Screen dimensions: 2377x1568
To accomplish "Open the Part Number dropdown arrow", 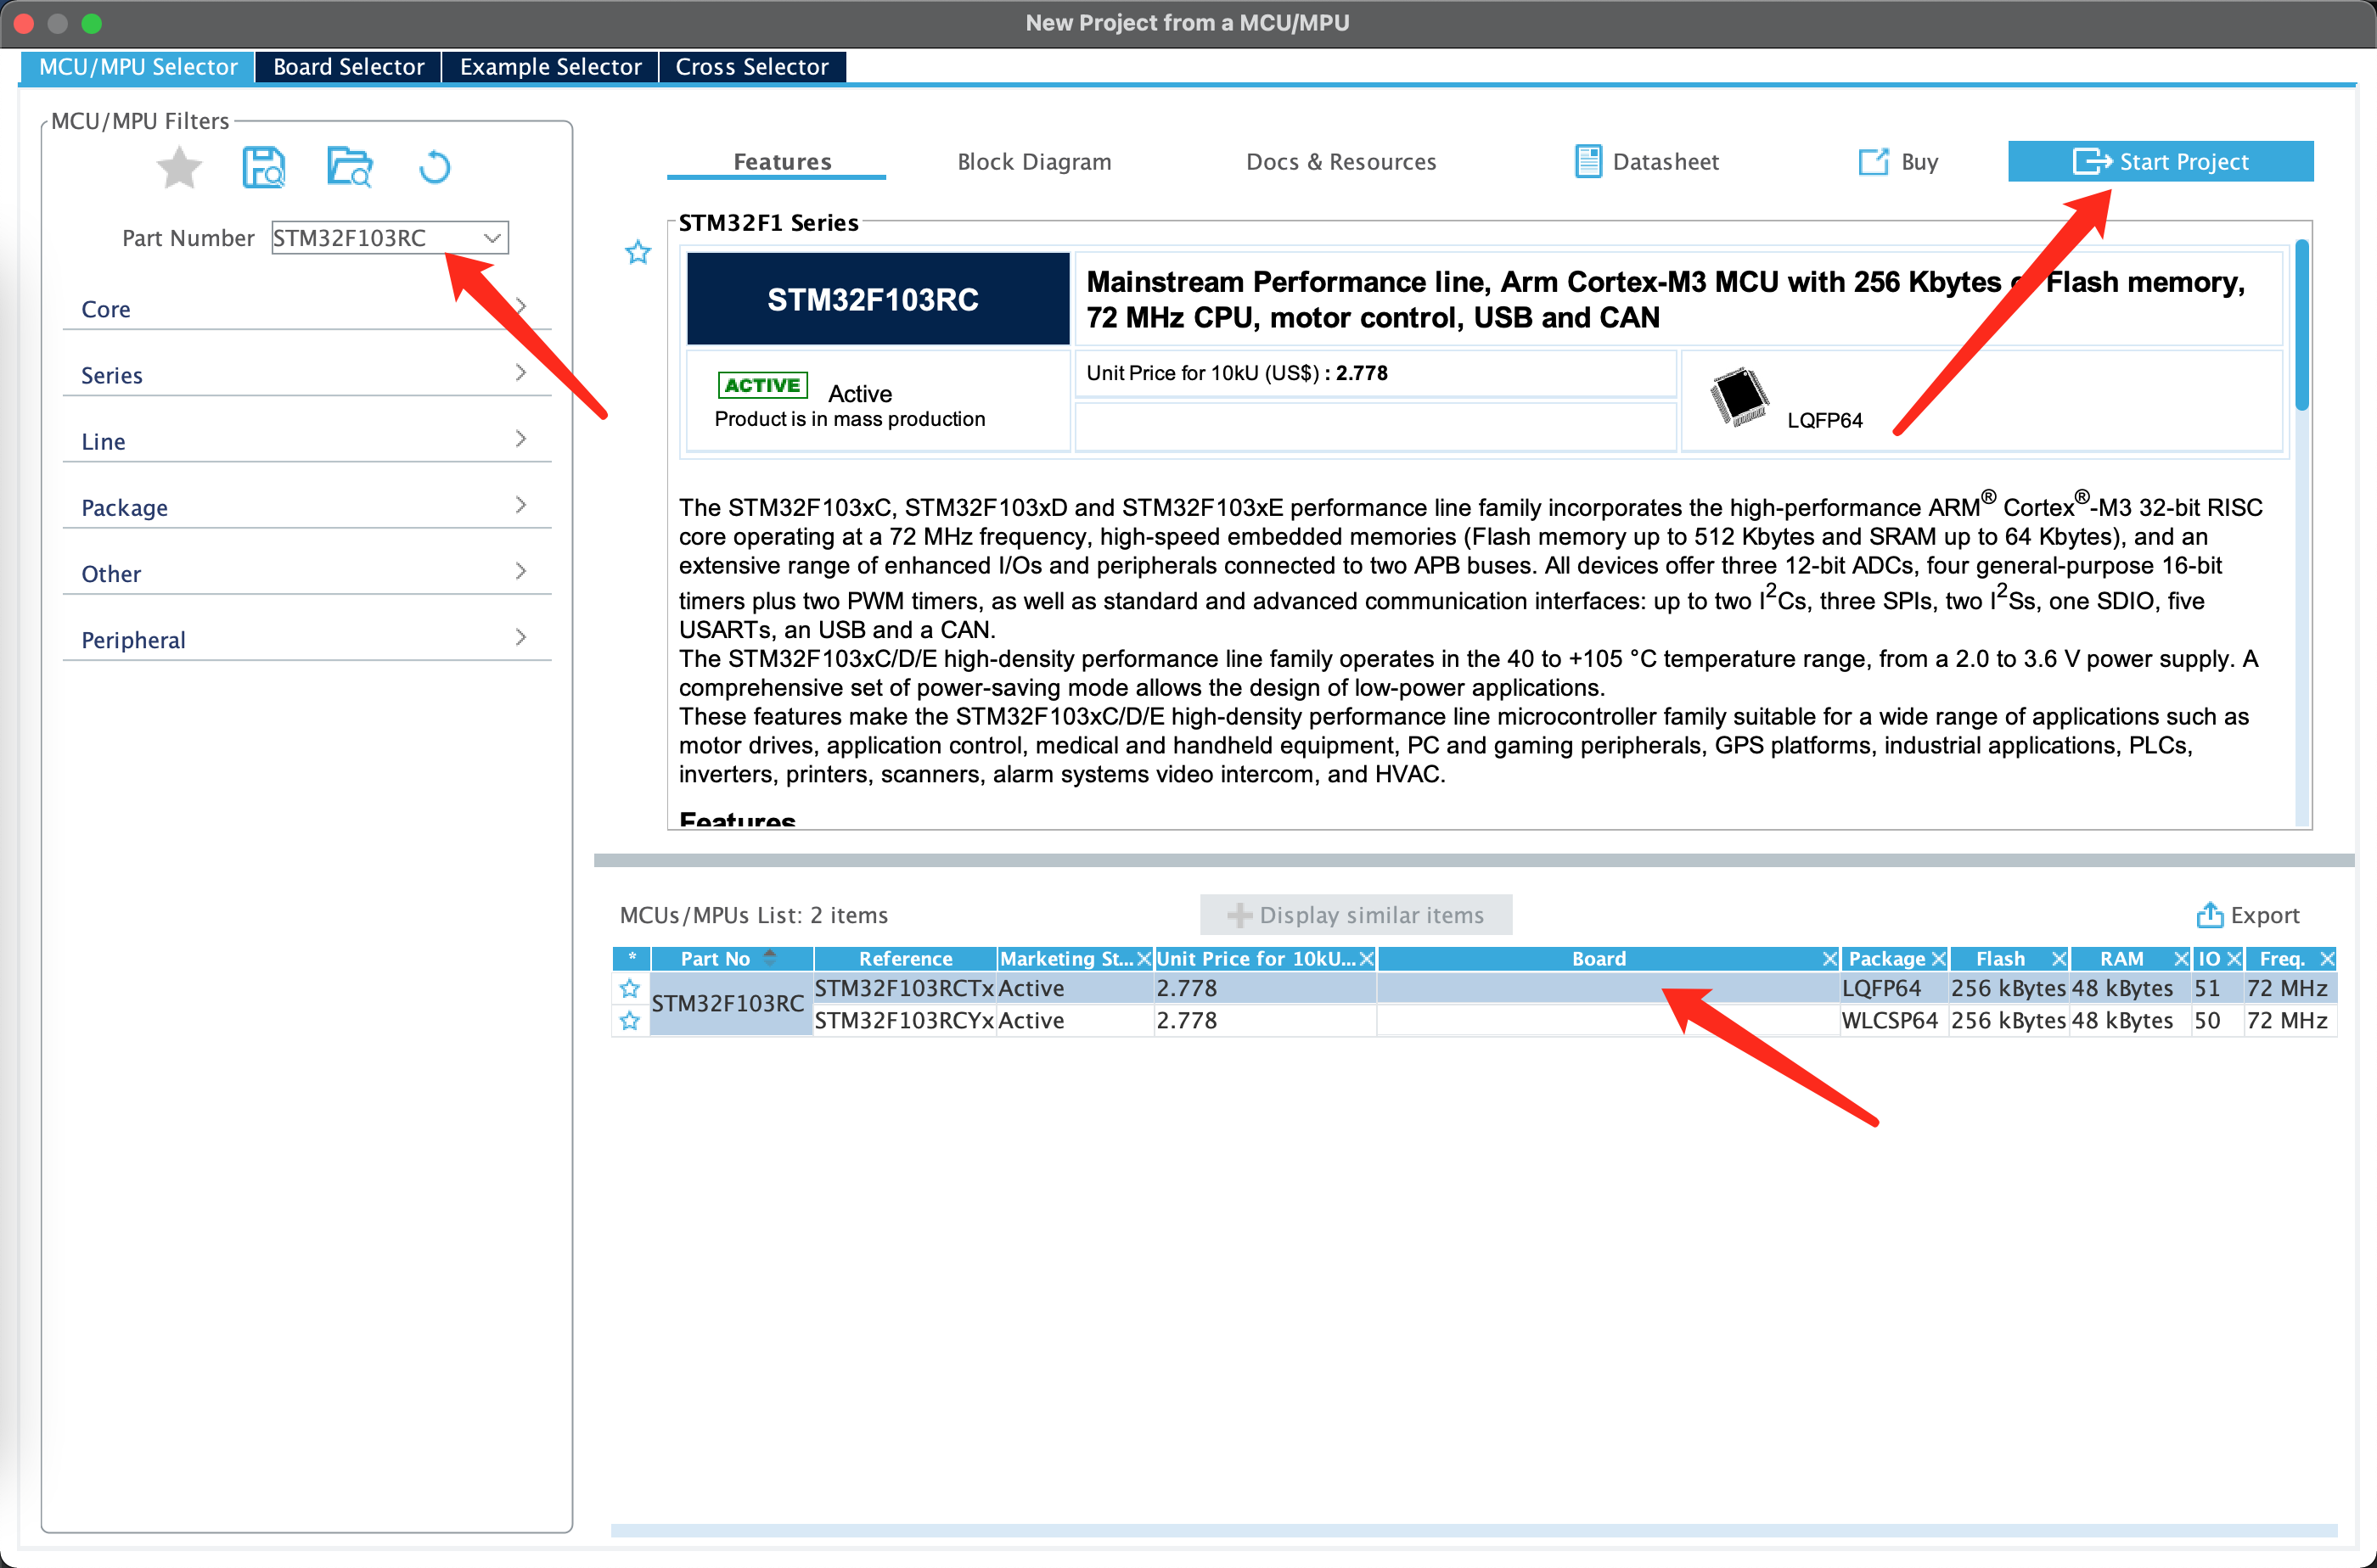I will (492, 238).
